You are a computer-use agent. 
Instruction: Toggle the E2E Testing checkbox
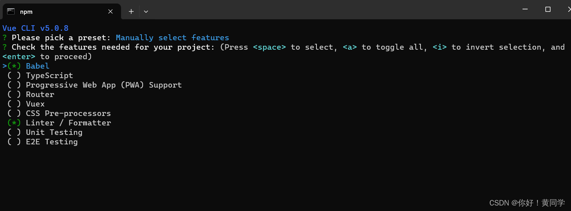tap(14, 142)
